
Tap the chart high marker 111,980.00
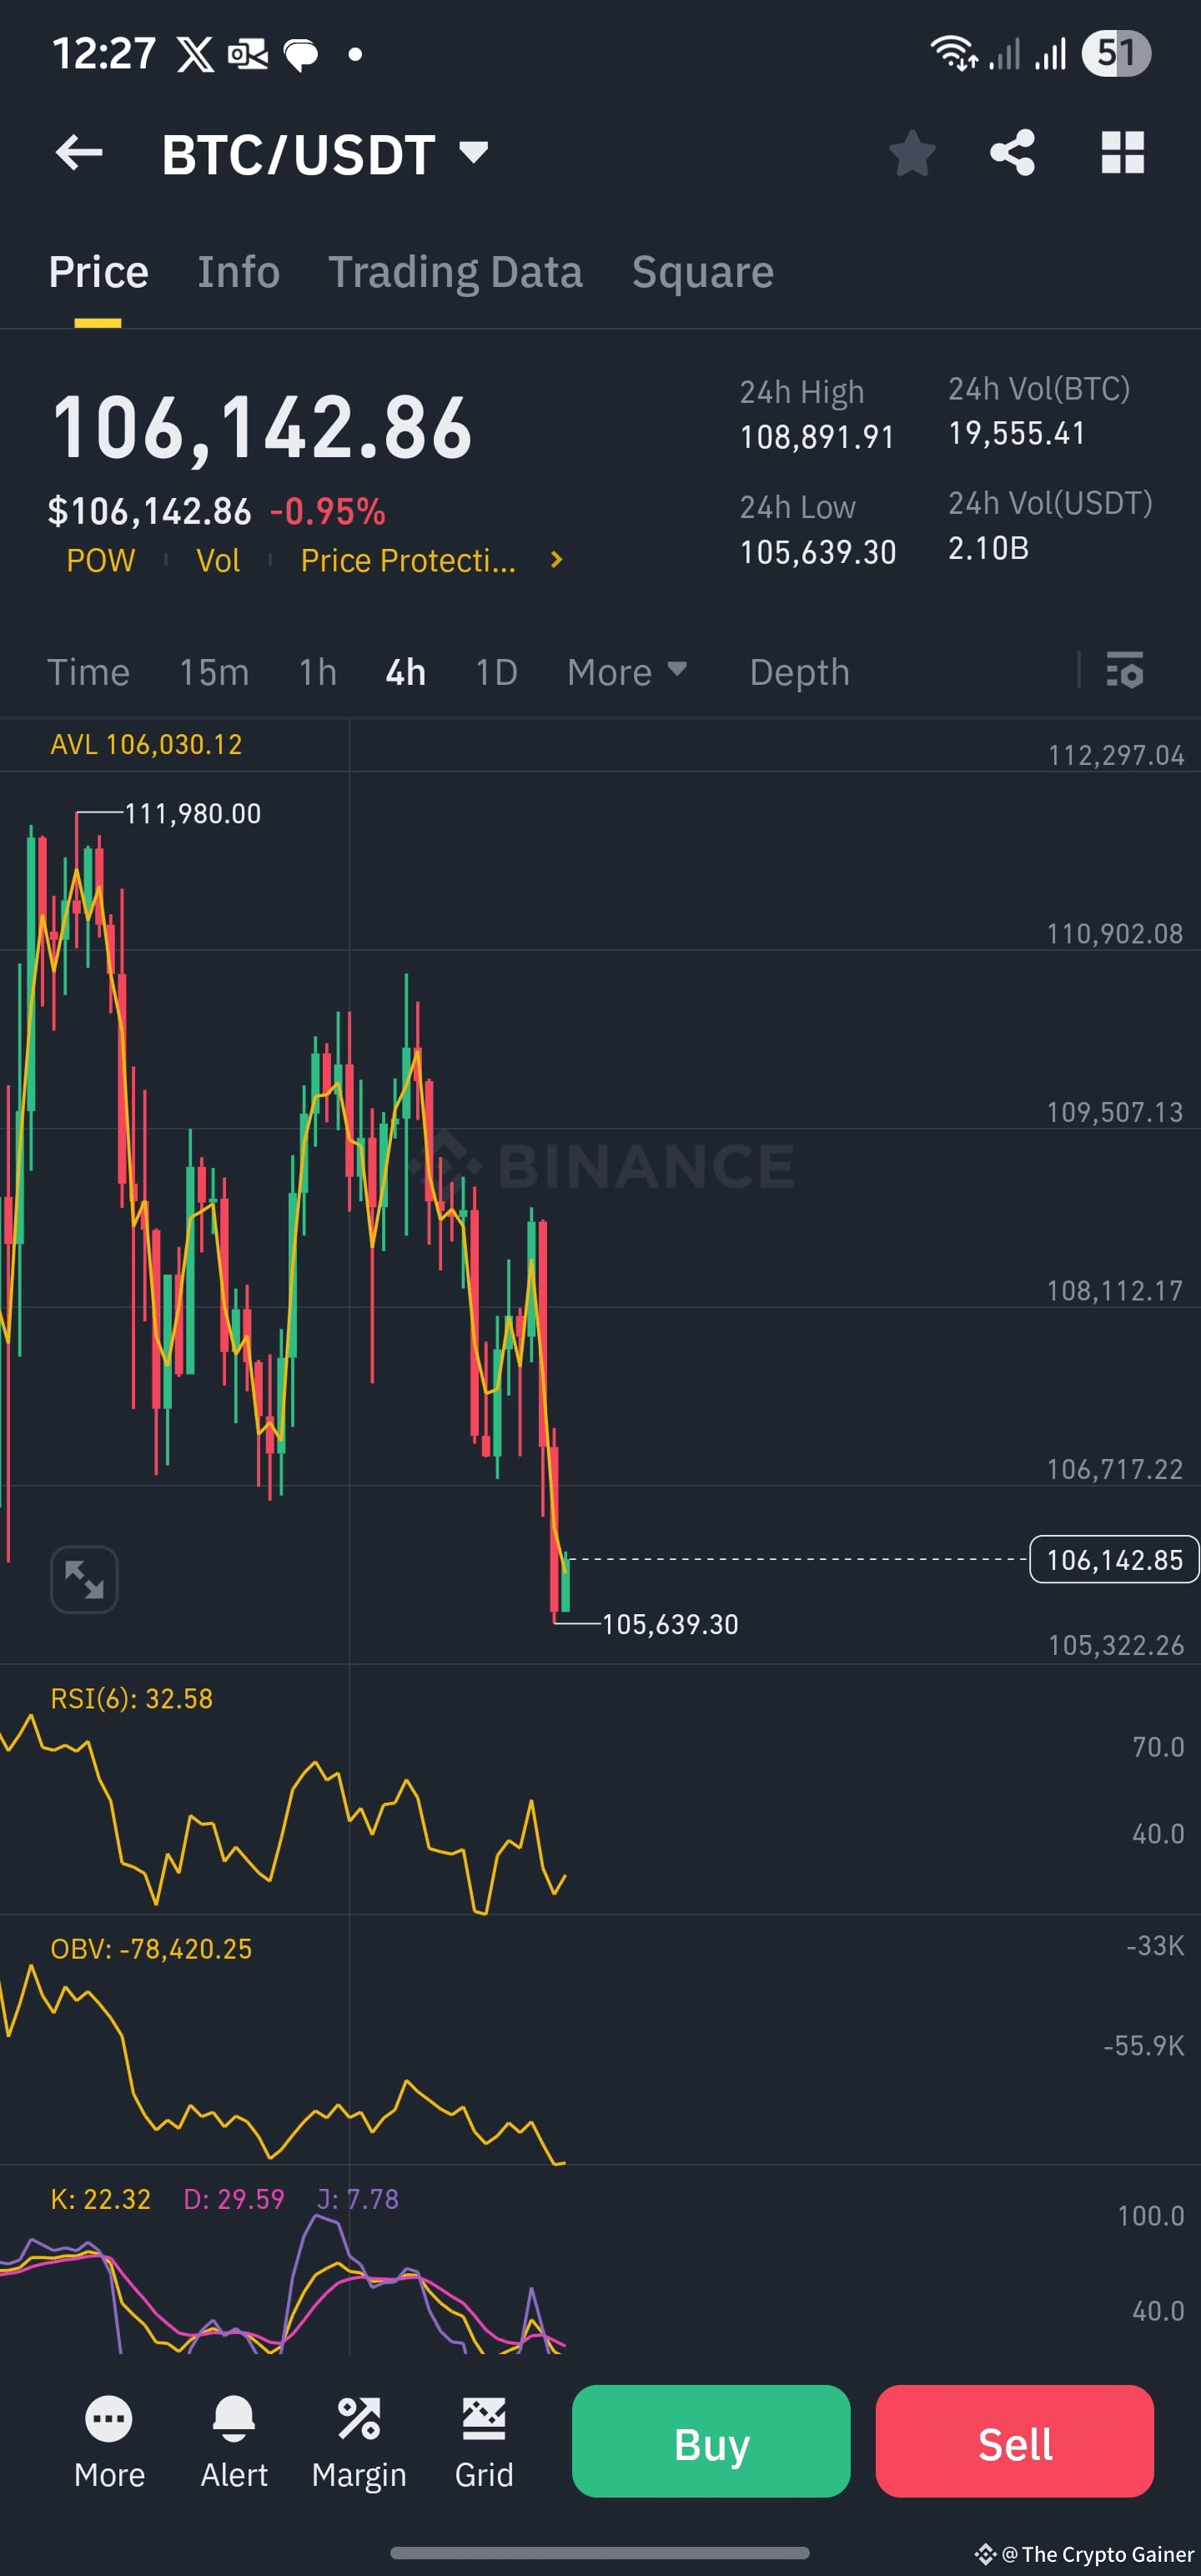point(192,814)
